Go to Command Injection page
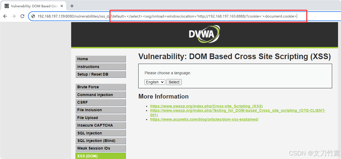The height and width of the screenshot is (159, 341). (101, 95)
